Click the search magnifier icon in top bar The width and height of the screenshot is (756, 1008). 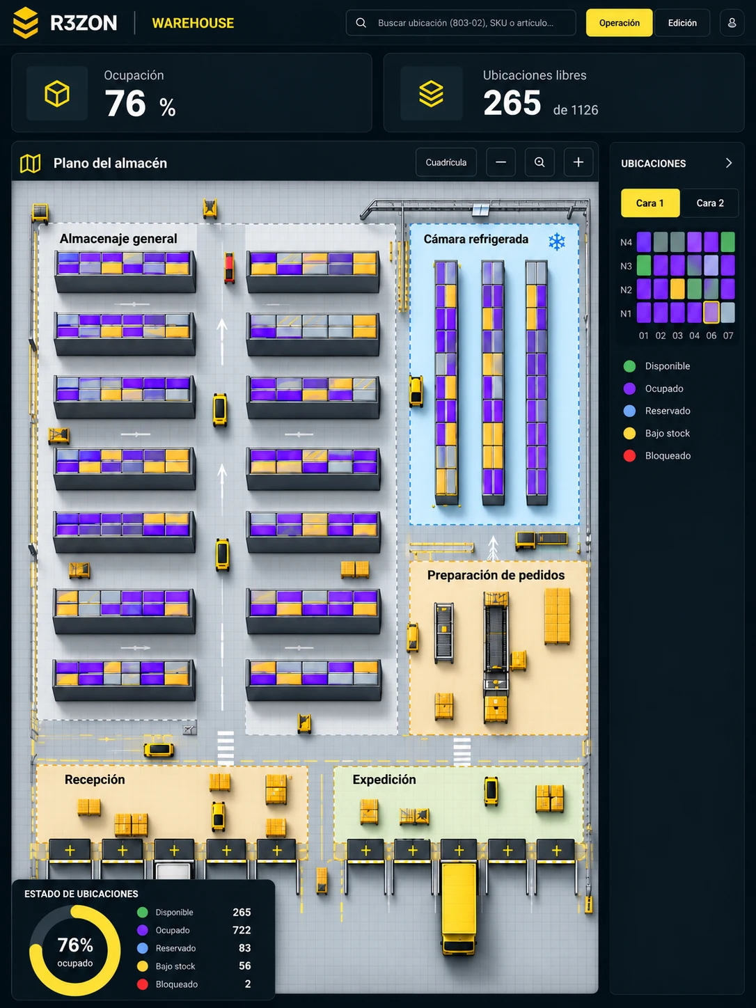(361, 23)
